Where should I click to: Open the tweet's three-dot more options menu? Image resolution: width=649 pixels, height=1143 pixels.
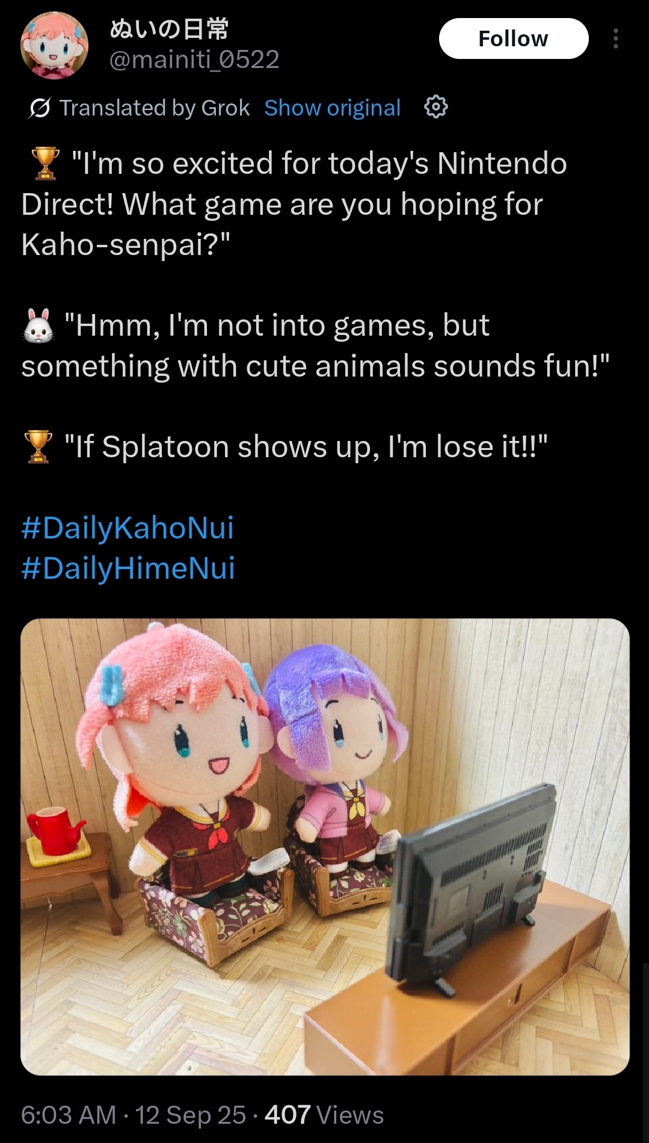[615, 39]
